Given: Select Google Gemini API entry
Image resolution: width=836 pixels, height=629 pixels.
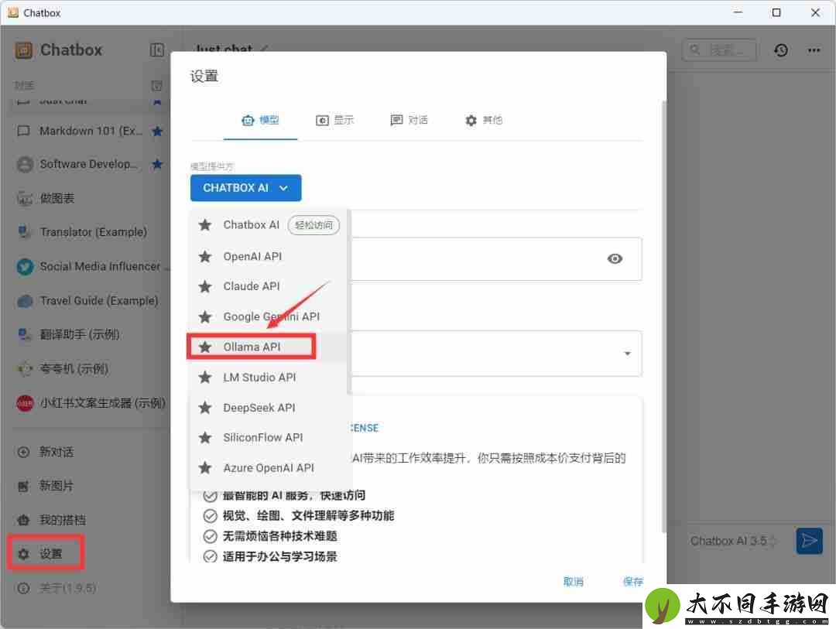Looking at the screenshot, I should click(x=268, y=316).
